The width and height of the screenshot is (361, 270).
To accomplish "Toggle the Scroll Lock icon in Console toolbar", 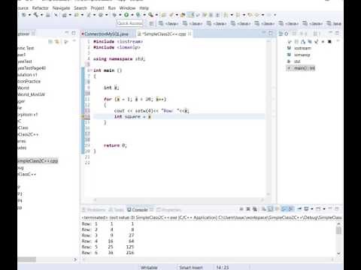I will (270, 208).
